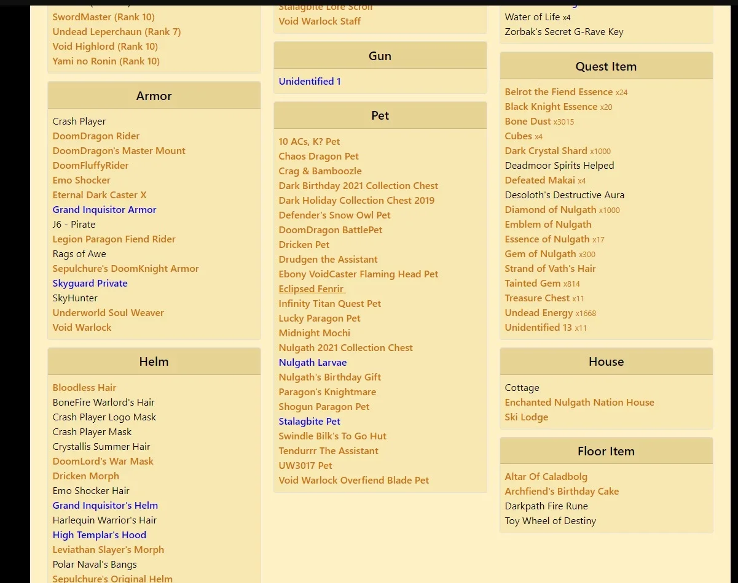The height and width of the screenshot is (583, 738).
Task: Select the Armor section header
Action: coord(154,96)
